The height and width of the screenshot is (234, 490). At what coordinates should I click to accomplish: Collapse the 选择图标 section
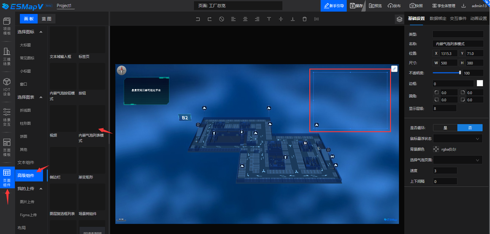coord(41,32)
